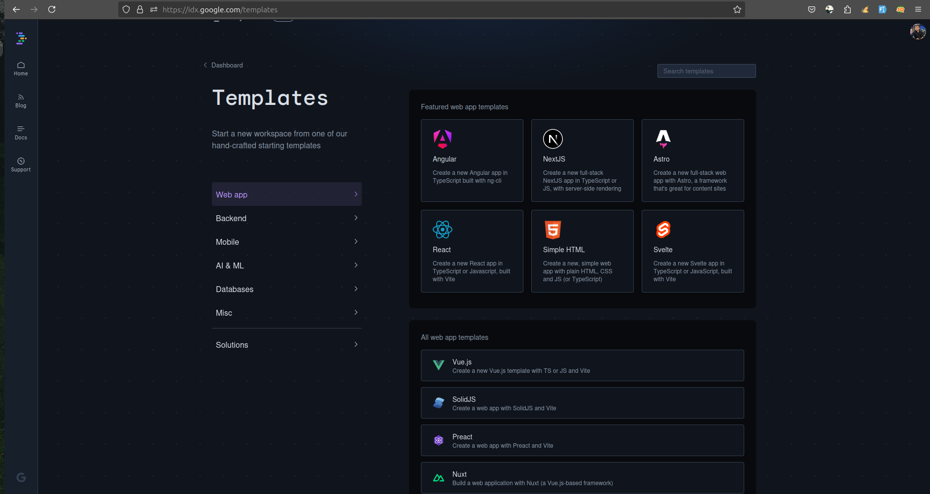Image resolution: width=930 pixels, height=494 pixels.
Task: Open Docs from the sidebar
Action: tap(21, 133)
